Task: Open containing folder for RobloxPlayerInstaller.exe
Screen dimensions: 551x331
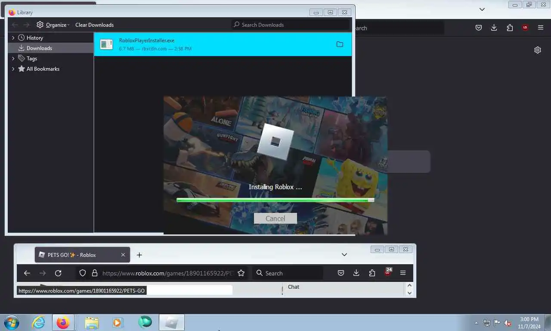Action: click(x=340, y=44)
